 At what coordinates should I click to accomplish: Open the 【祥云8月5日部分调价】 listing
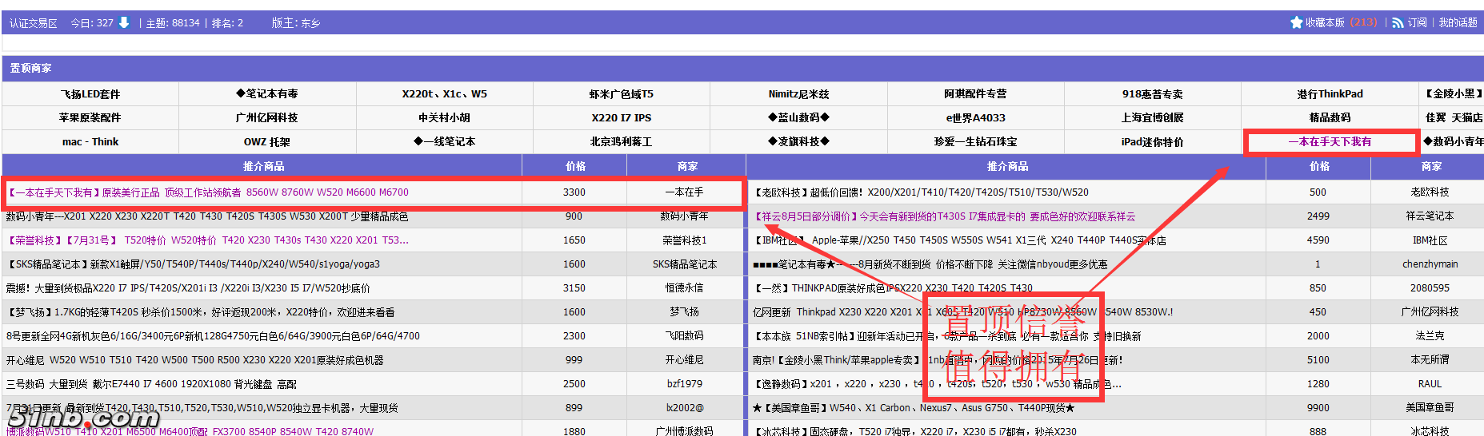[944, 216]
